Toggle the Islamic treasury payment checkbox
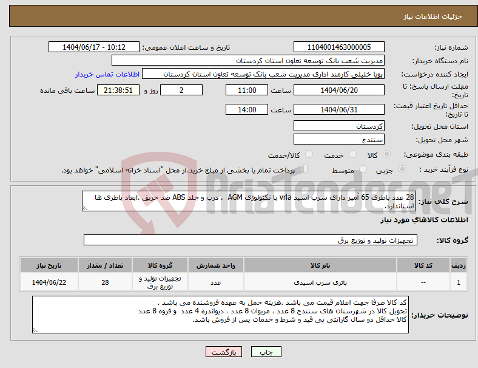 [303, 169]
